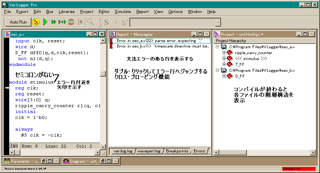
Task: Click the yellow build project hierarchy icon
Action: (36, 22)
